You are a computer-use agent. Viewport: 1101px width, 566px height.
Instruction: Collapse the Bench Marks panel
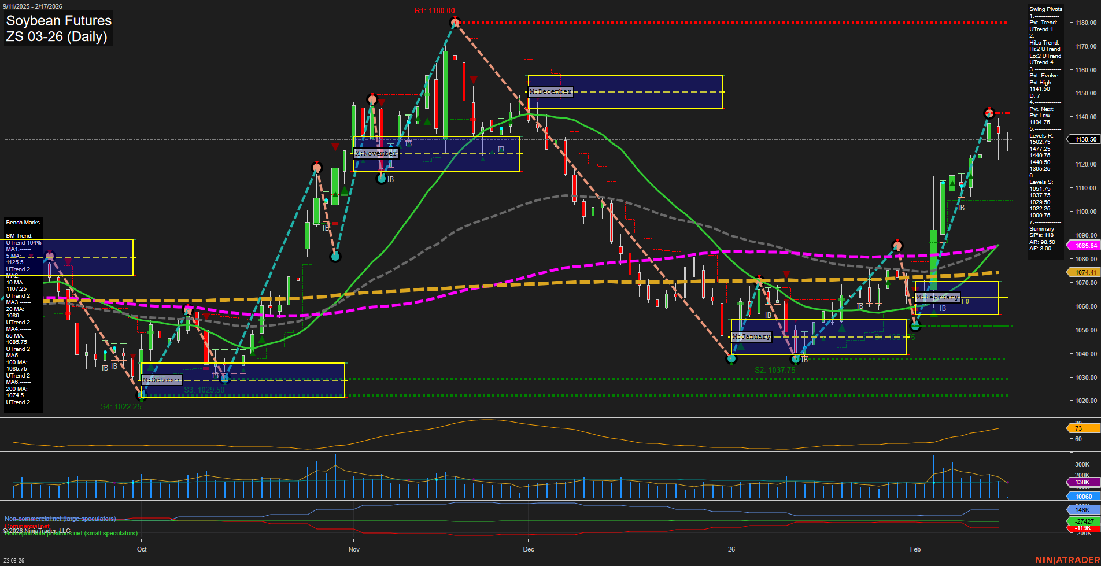[23, 222]
